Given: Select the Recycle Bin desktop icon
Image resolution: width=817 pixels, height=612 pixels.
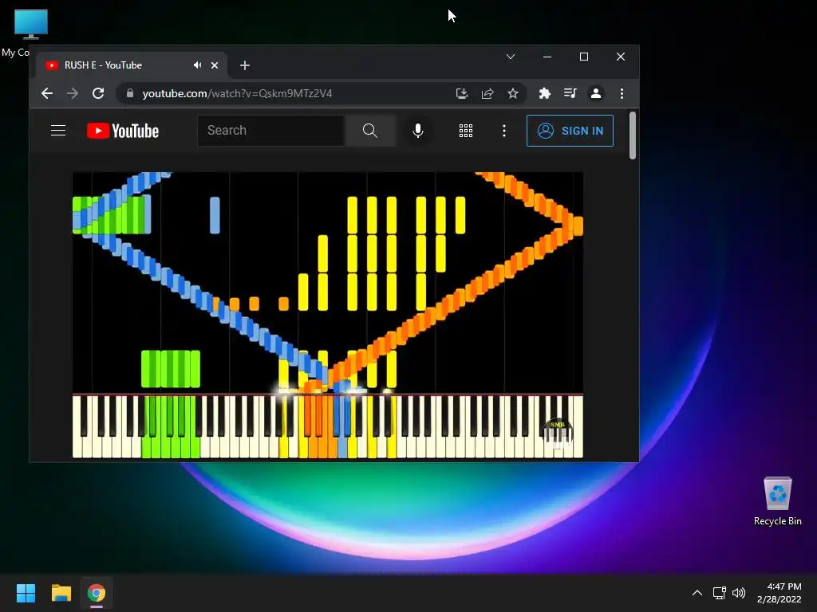Looking at the screenshot, I should (777, 502).
